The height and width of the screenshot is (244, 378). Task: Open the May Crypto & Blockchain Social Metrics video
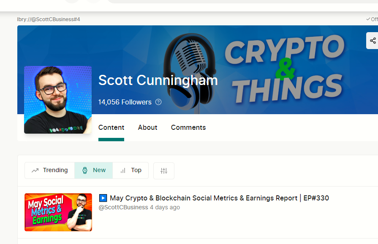pyautogui.click(x=219, y=198)
